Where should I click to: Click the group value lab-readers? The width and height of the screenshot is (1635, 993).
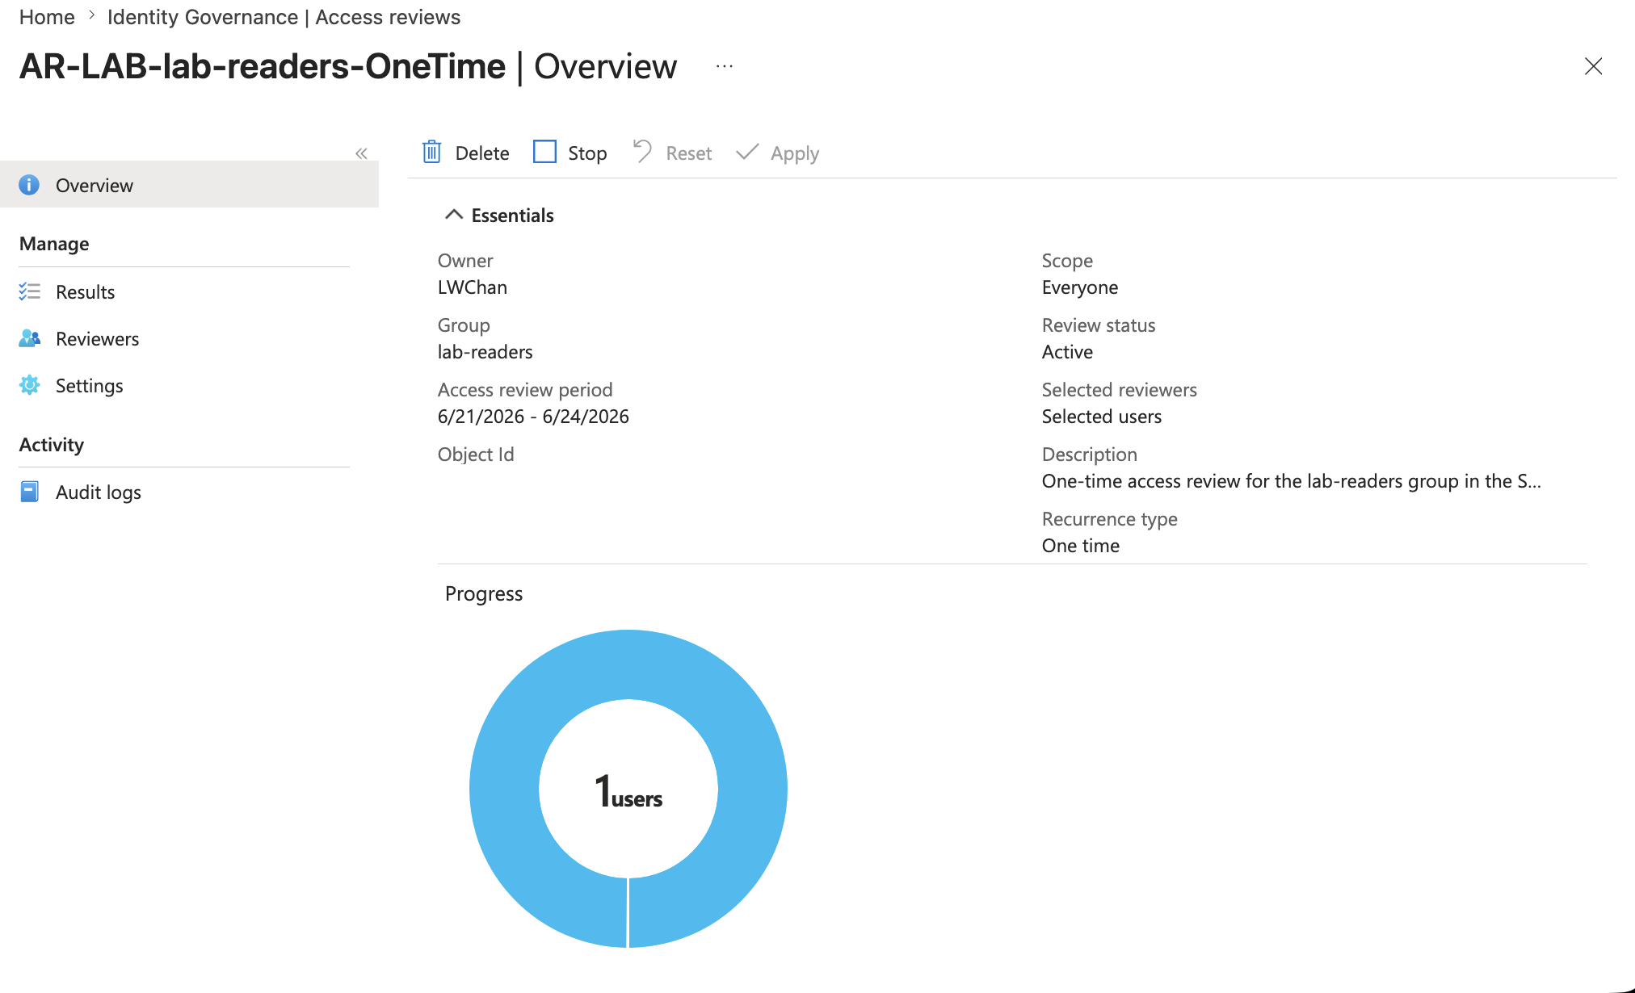click(485, 352)
